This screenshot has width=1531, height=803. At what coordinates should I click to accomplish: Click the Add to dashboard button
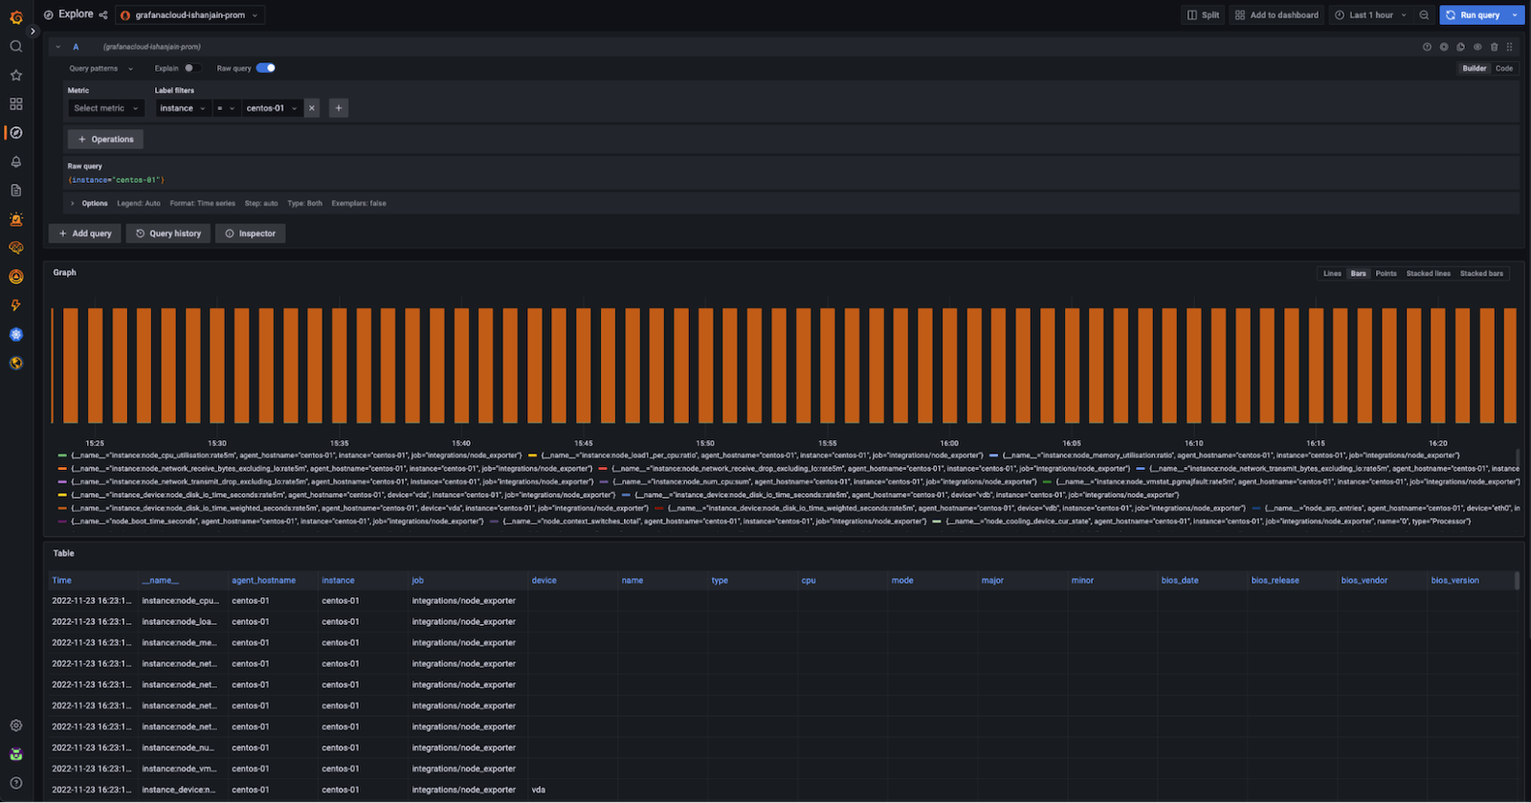click(1276, 15)
